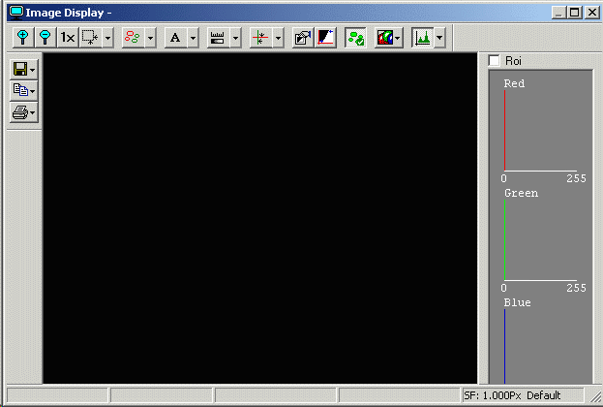Expand the copy icon dropdown arrow
The width and height of the screenshot is (603, 407).
(x=34, y=91)
